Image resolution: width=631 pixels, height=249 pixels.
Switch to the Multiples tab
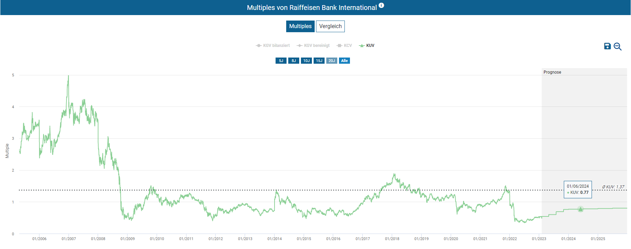300,26
